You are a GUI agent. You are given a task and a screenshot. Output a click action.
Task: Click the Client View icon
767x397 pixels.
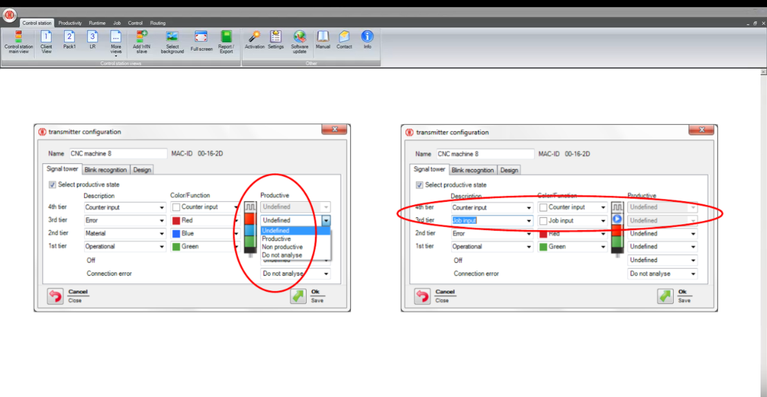tap(46, 41)
